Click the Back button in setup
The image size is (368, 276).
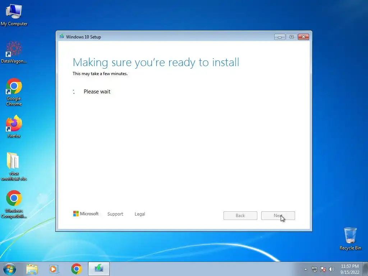click(240, 216)
